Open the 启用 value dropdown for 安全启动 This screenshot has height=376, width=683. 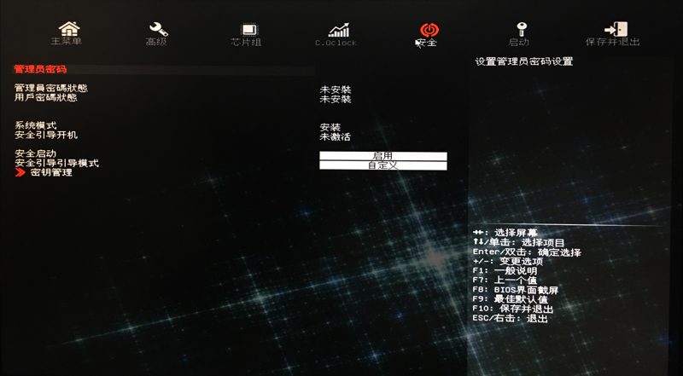(x=382, y=156)
